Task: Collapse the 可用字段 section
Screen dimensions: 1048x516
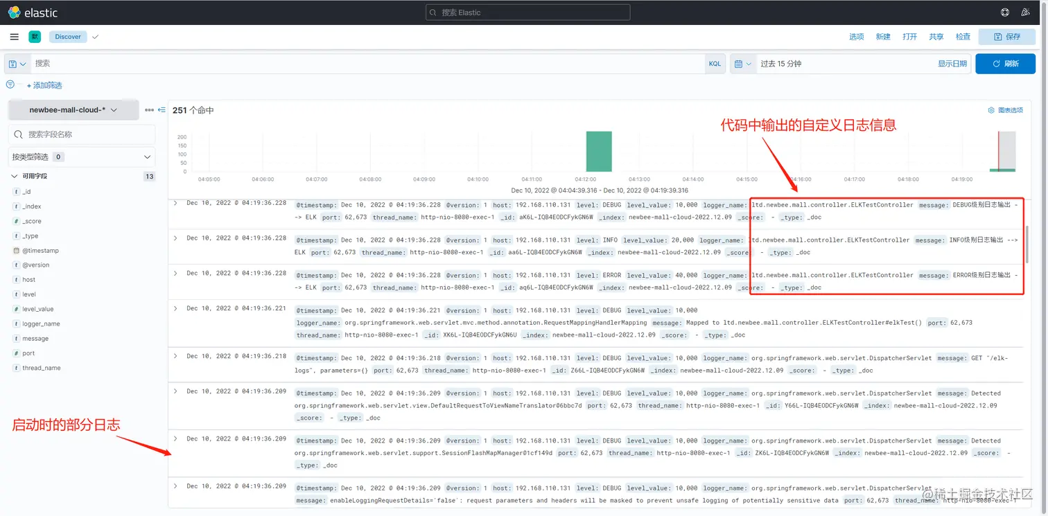Action: (15, 177)
